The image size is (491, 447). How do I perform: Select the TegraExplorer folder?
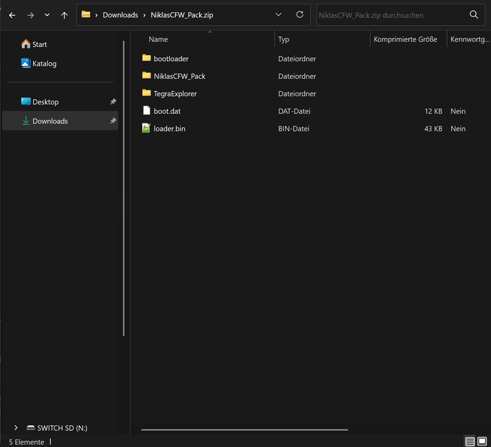point(175,94)
